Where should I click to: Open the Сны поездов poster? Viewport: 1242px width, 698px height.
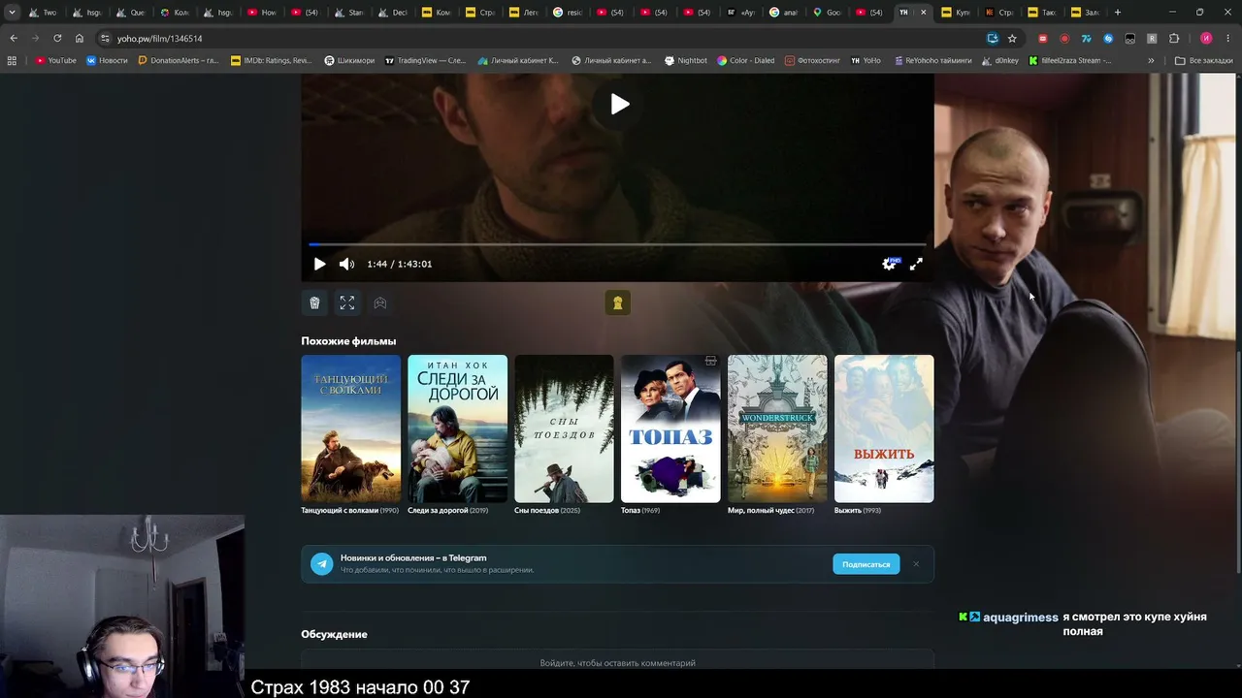click(564, 428)
